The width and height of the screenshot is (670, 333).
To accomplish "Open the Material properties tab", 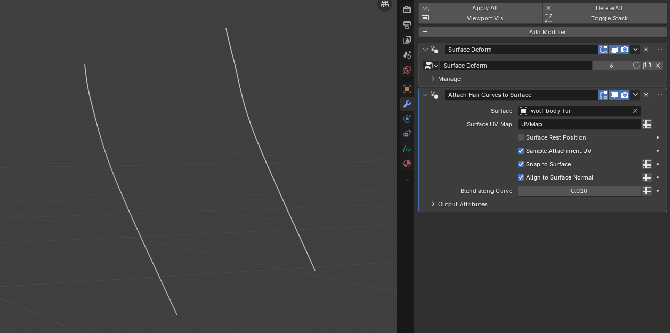I will coord(407,164).
